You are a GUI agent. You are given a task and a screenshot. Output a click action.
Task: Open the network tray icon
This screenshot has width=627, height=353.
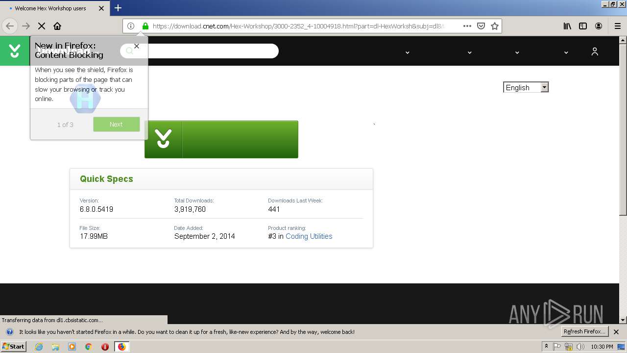click(x=569, y=347)
